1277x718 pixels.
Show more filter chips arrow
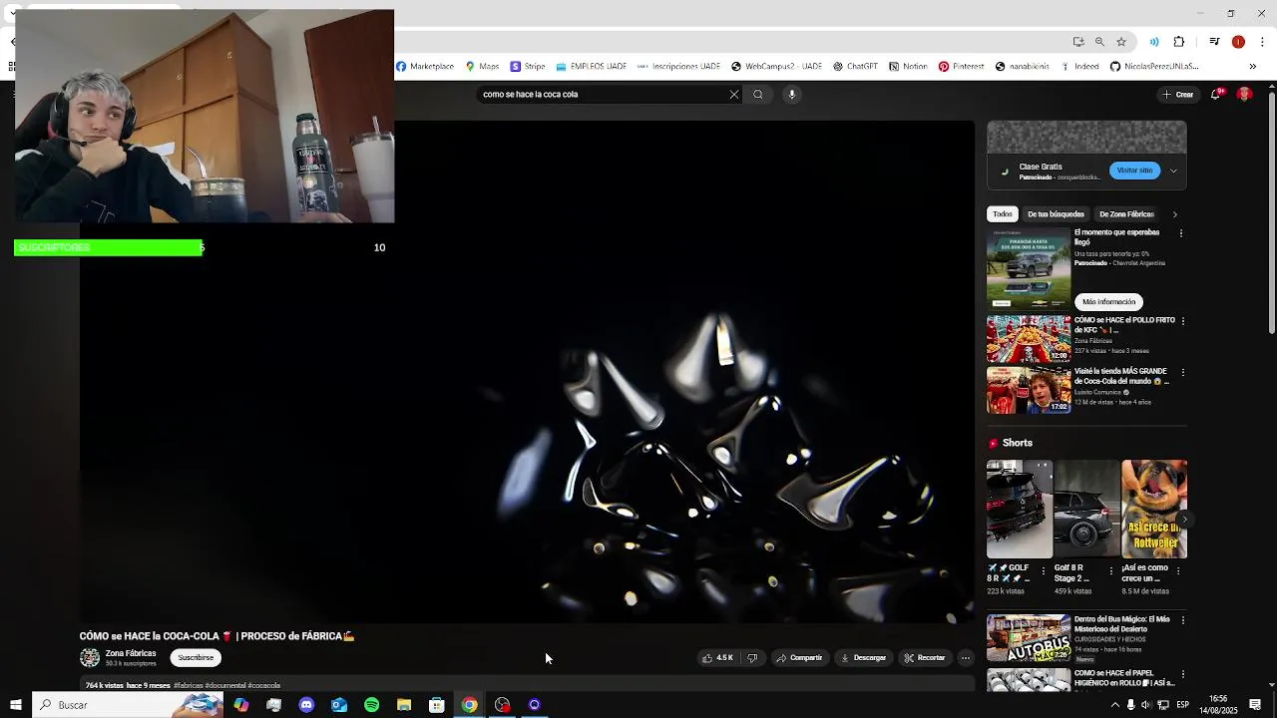tap(1175, 214)
